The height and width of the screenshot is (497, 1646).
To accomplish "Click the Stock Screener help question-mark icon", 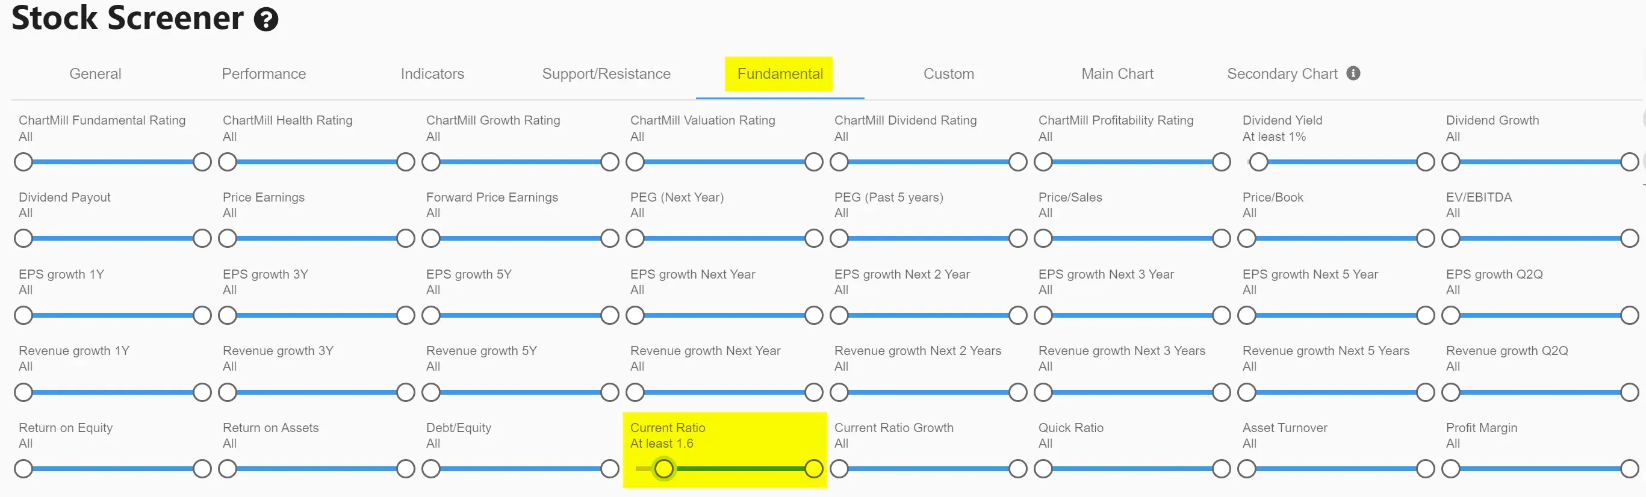I will pos(266,19).
